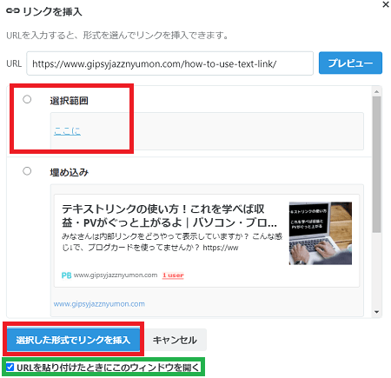Click the 1 user bookmark count link
The height and width of the screenshot is (378, 391).
click(x=173, y=275)
